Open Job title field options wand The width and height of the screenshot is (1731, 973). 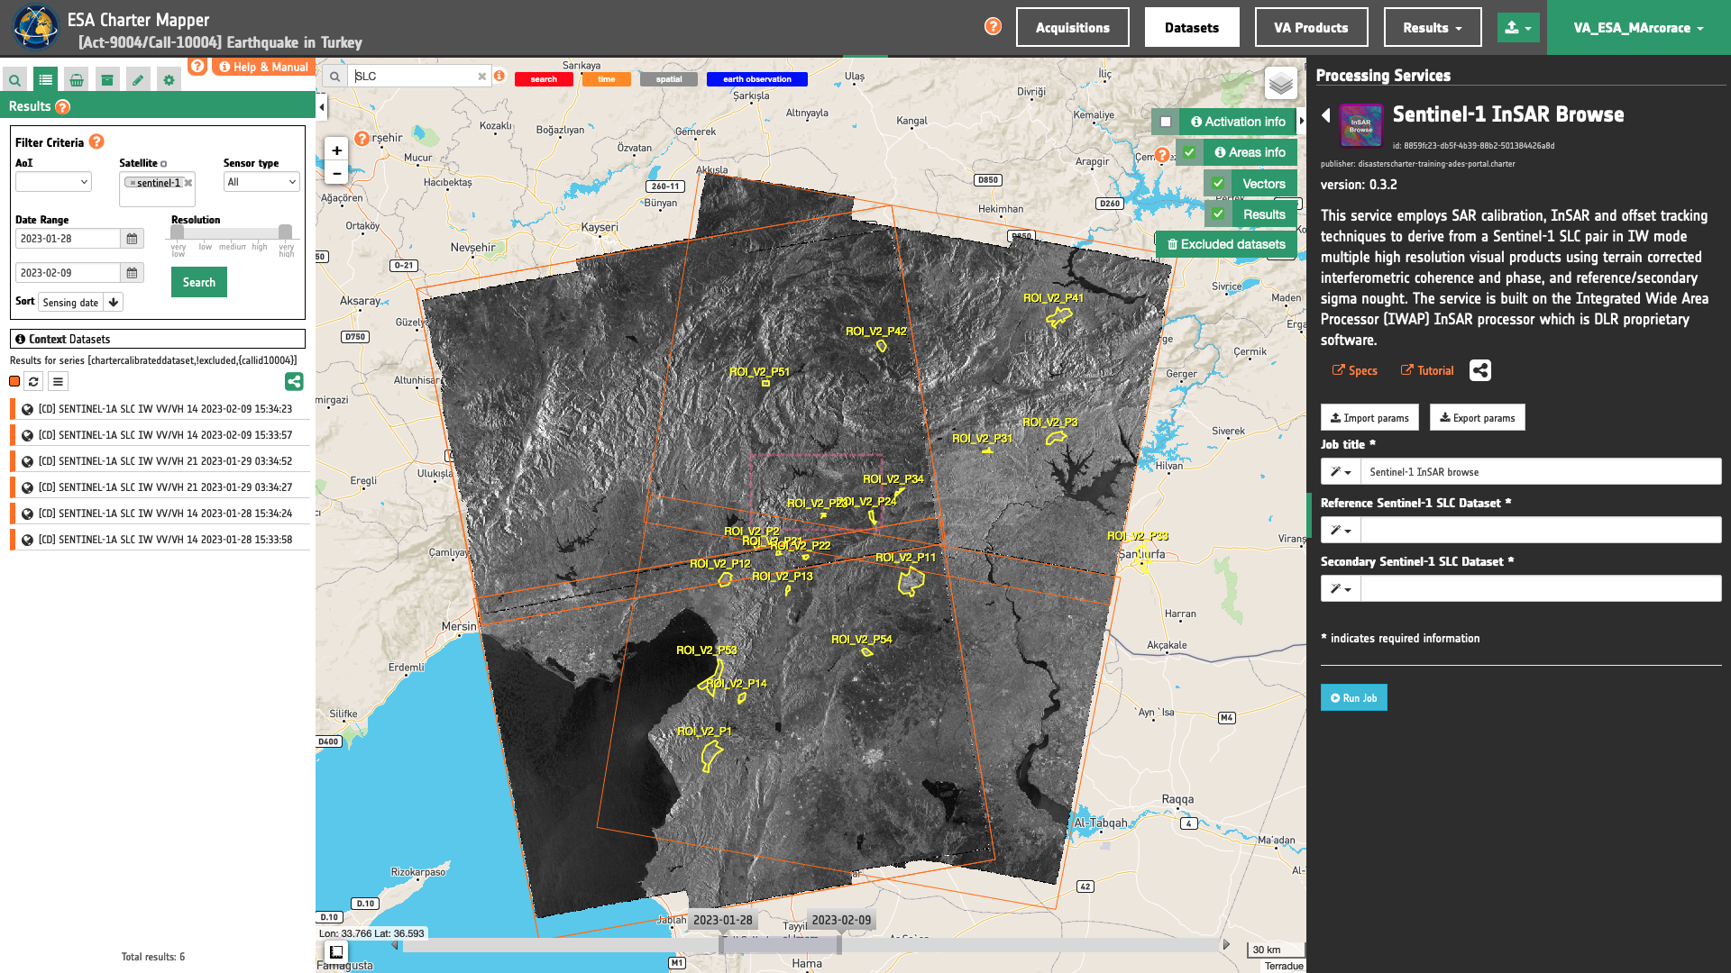pyautogui.click(x=1341, y=472)
